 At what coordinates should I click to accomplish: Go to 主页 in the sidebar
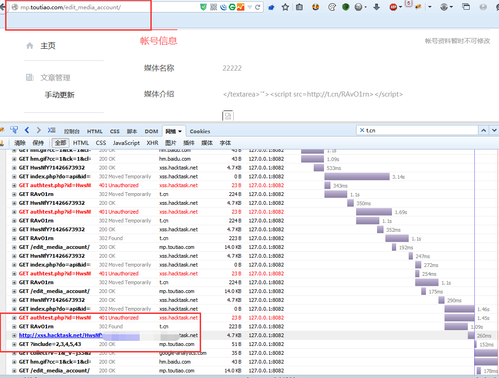coord(48,46)
